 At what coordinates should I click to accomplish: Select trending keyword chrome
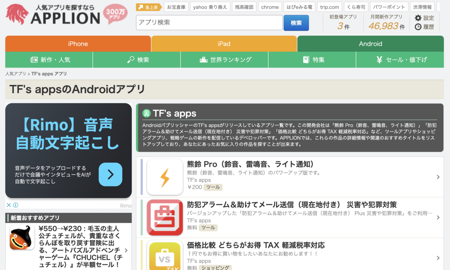tap(270, 7)
